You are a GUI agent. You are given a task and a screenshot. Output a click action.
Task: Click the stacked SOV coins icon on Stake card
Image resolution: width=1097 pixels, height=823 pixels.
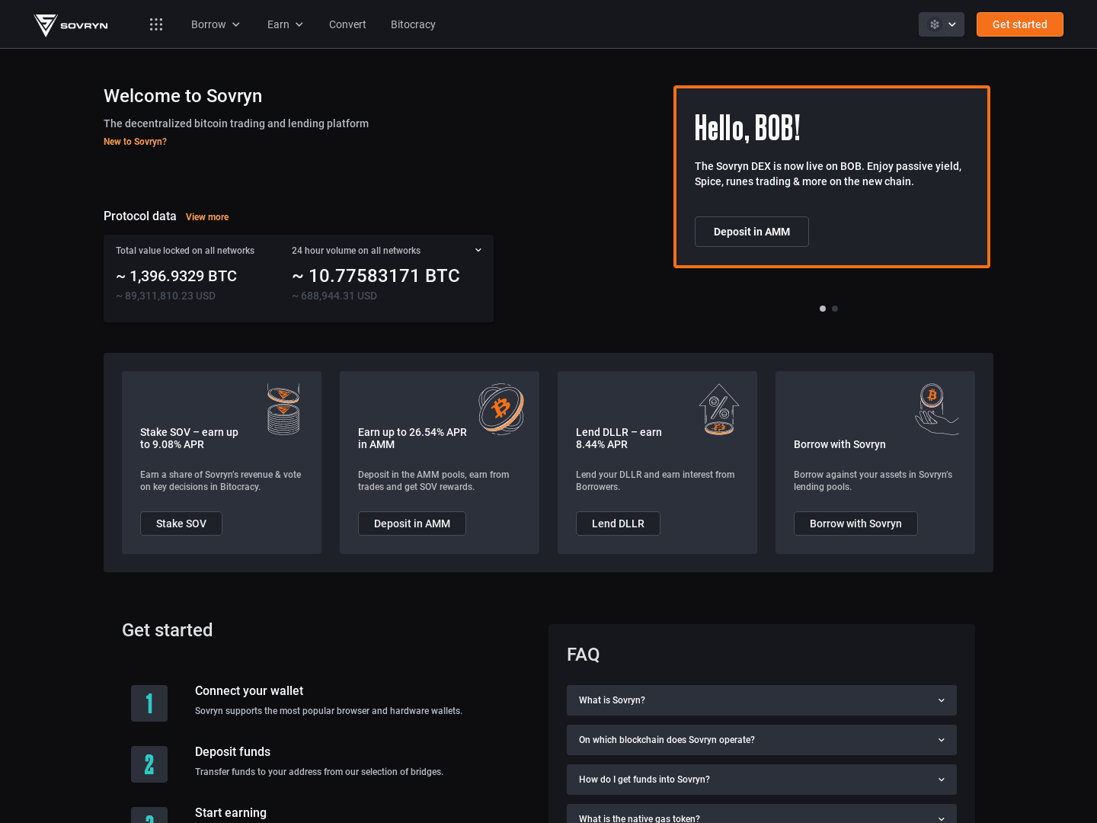(x=283, y=408)
